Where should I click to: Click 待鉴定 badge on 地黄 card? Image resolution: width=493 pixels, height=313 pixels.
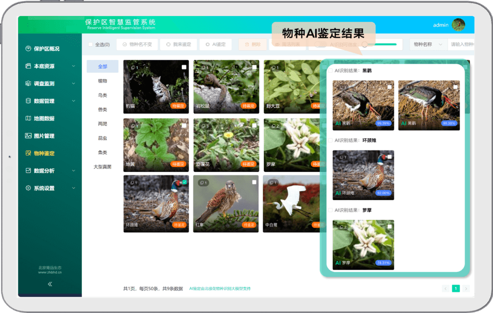(x=178, y=164)
